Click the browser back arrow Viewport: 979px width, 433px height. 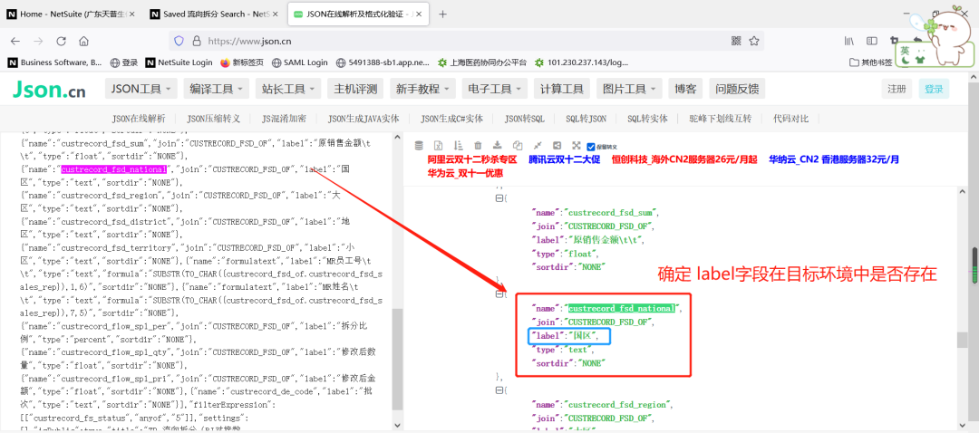click(15, 41)
